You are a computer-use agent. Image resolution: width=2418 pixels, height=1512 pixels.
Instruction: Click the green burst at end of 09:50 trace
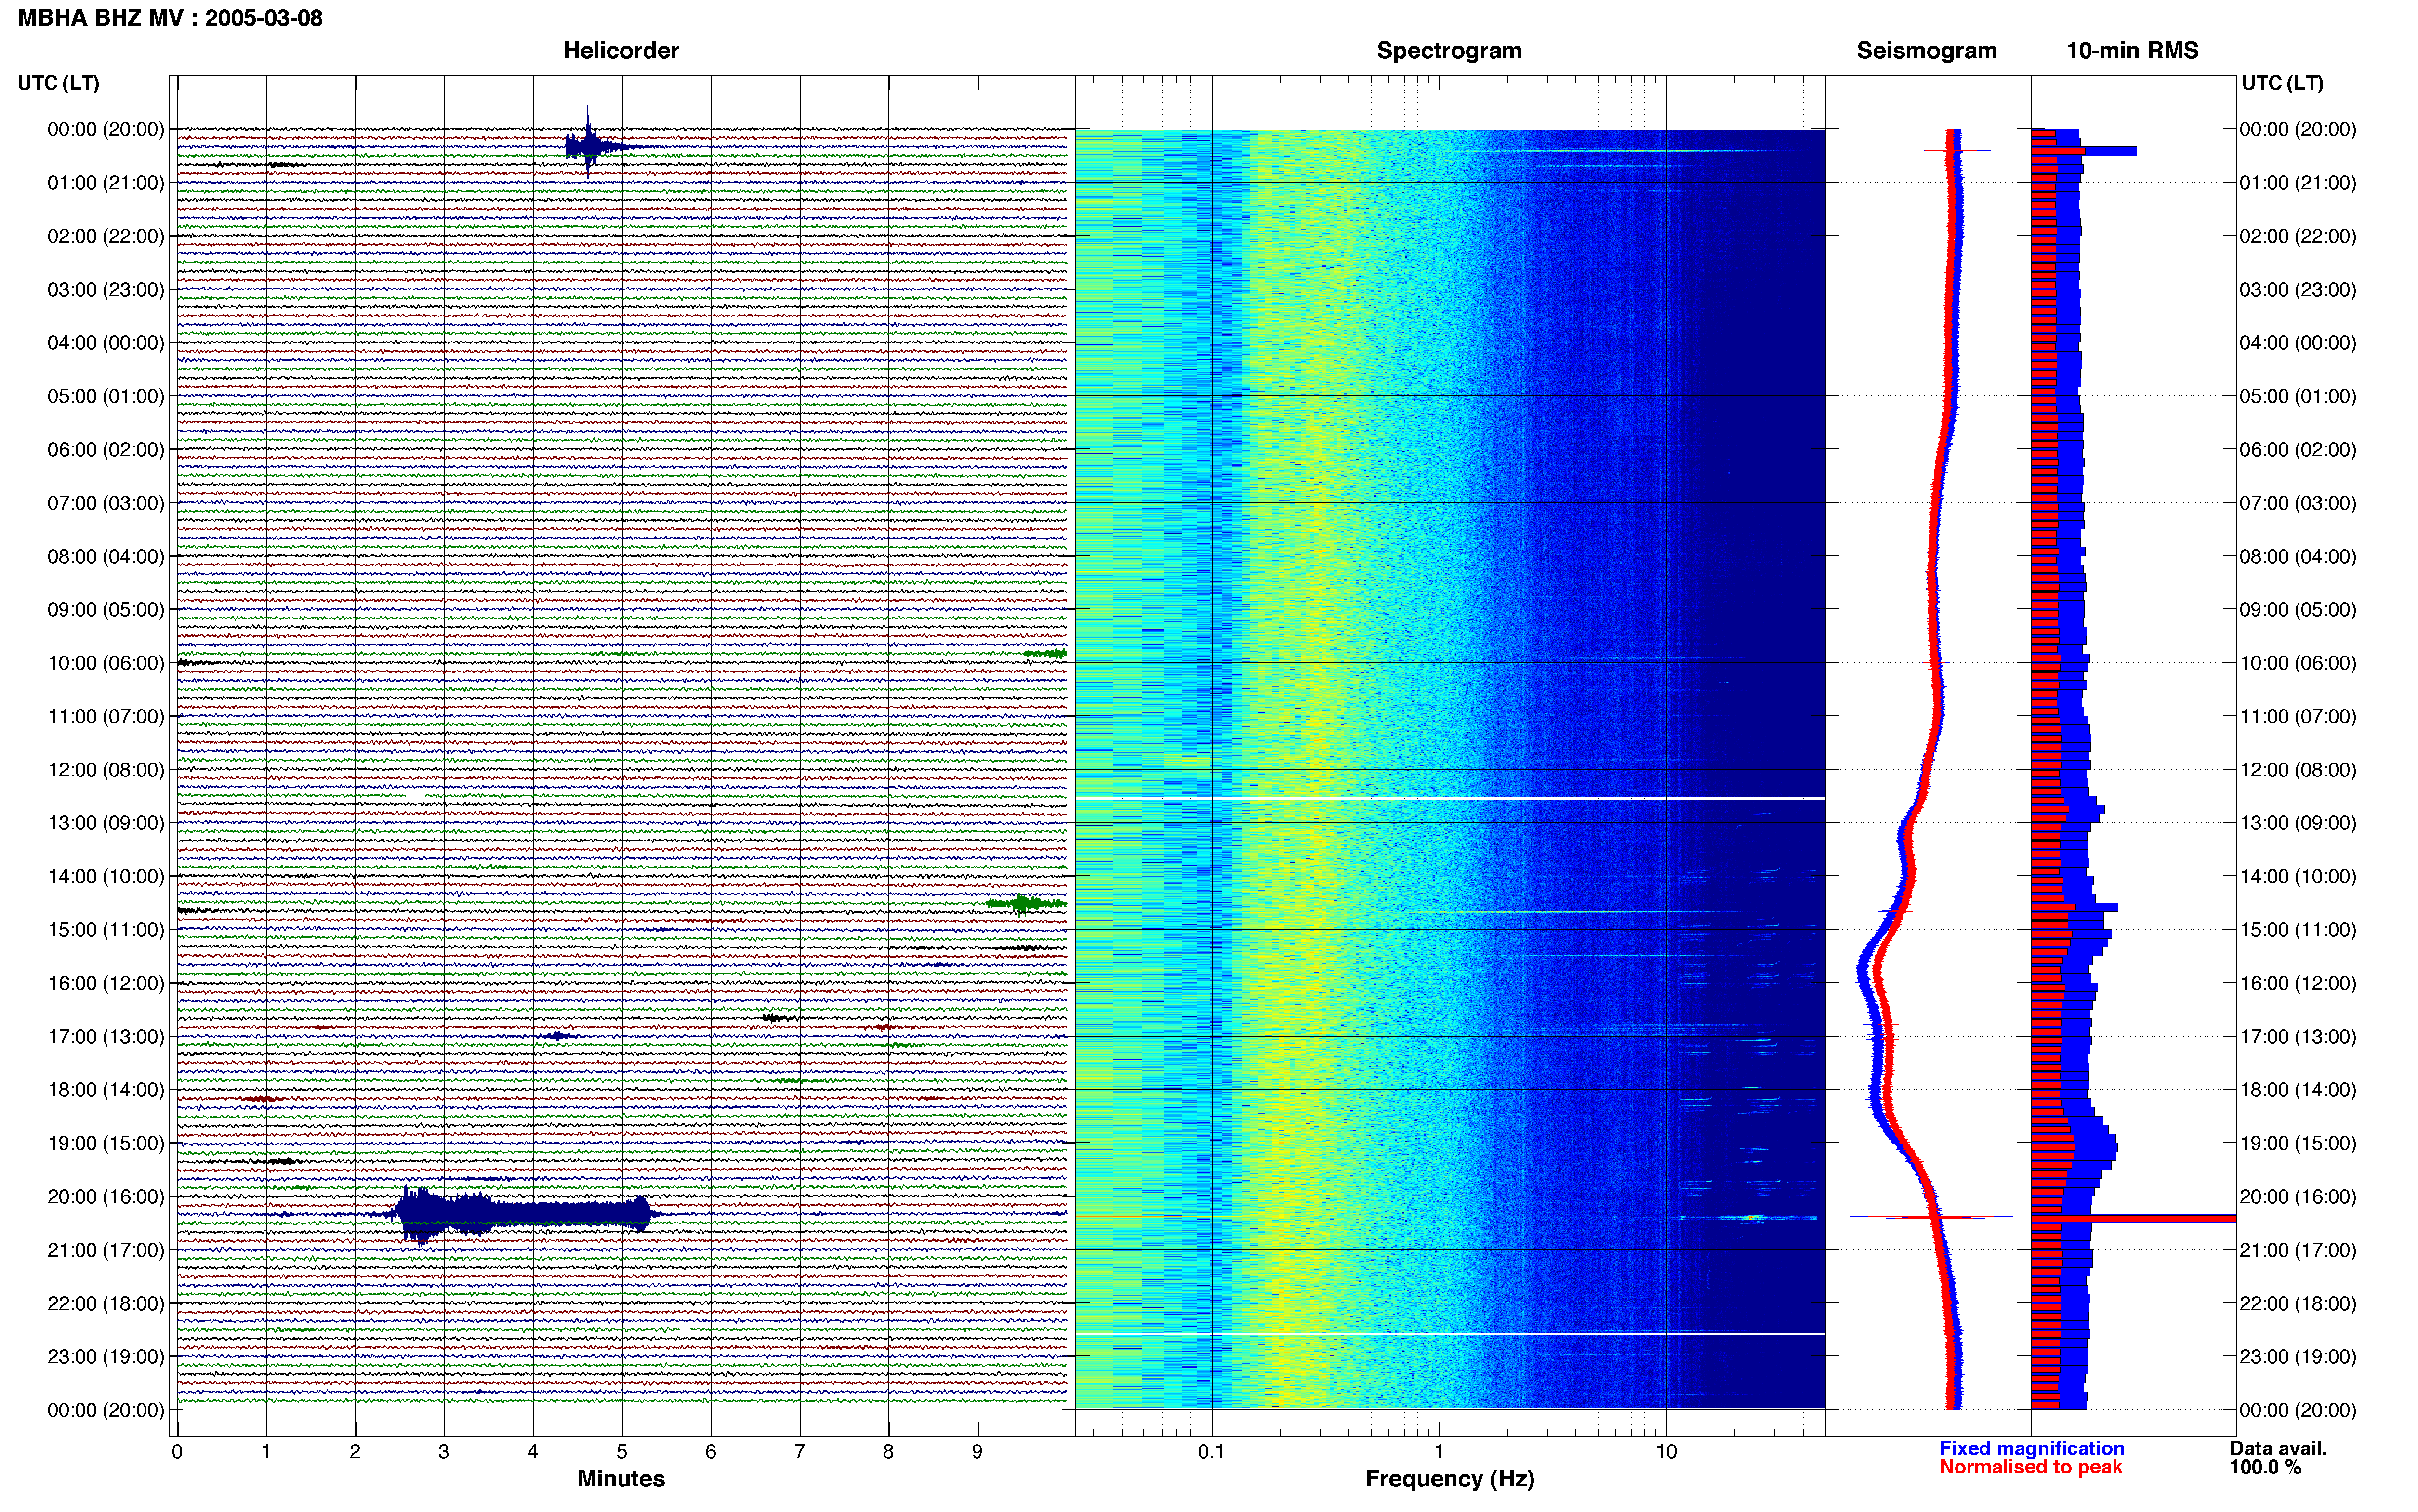pos(1045,654)
